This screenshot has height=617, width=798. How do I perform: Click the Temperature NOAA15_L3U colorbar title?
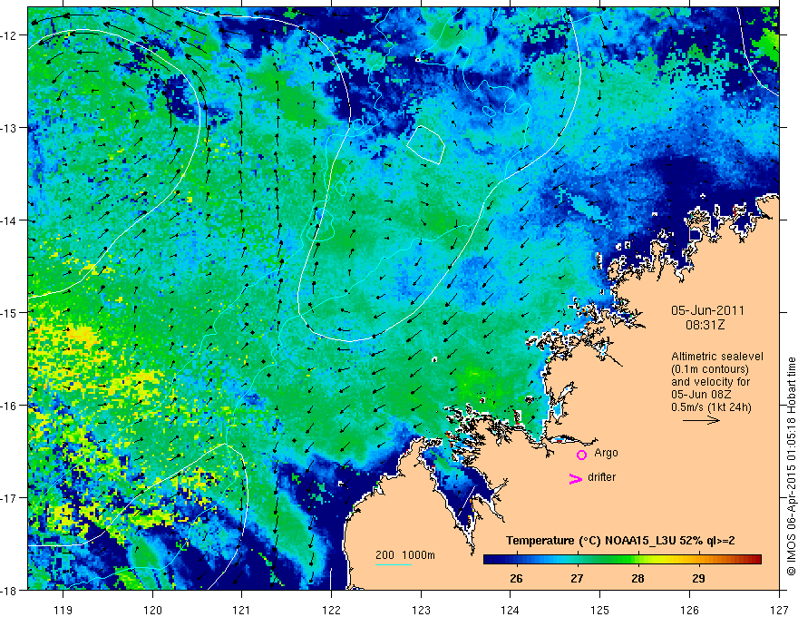click(620, 541)
